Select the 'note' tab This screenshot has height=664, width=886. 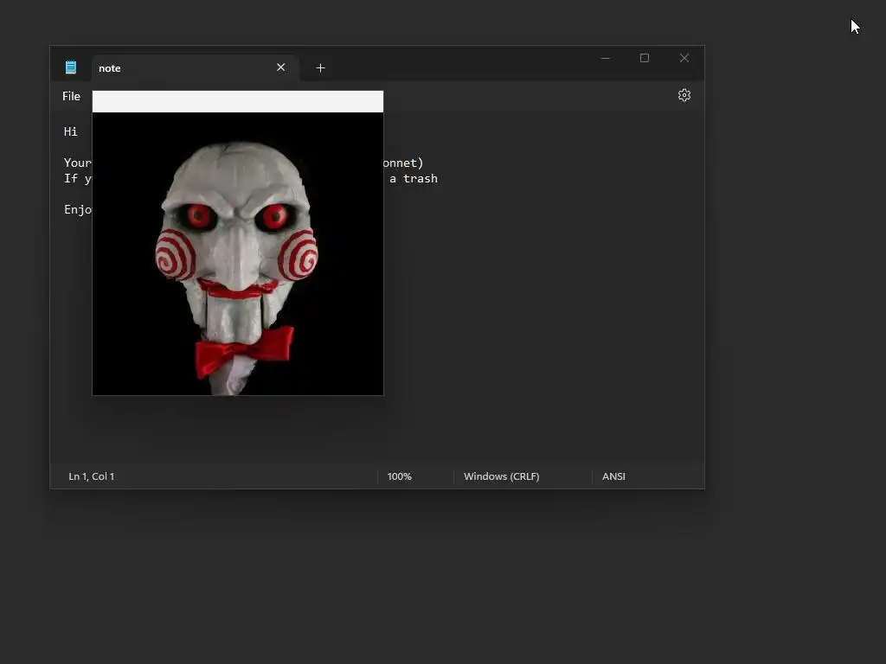195,68
